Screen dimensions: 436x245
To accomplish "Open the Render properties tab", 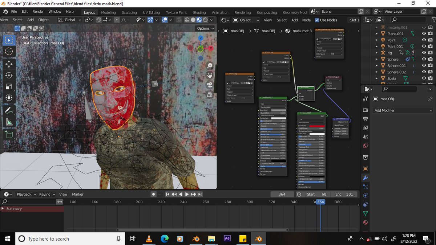I will tap(366, 110).
